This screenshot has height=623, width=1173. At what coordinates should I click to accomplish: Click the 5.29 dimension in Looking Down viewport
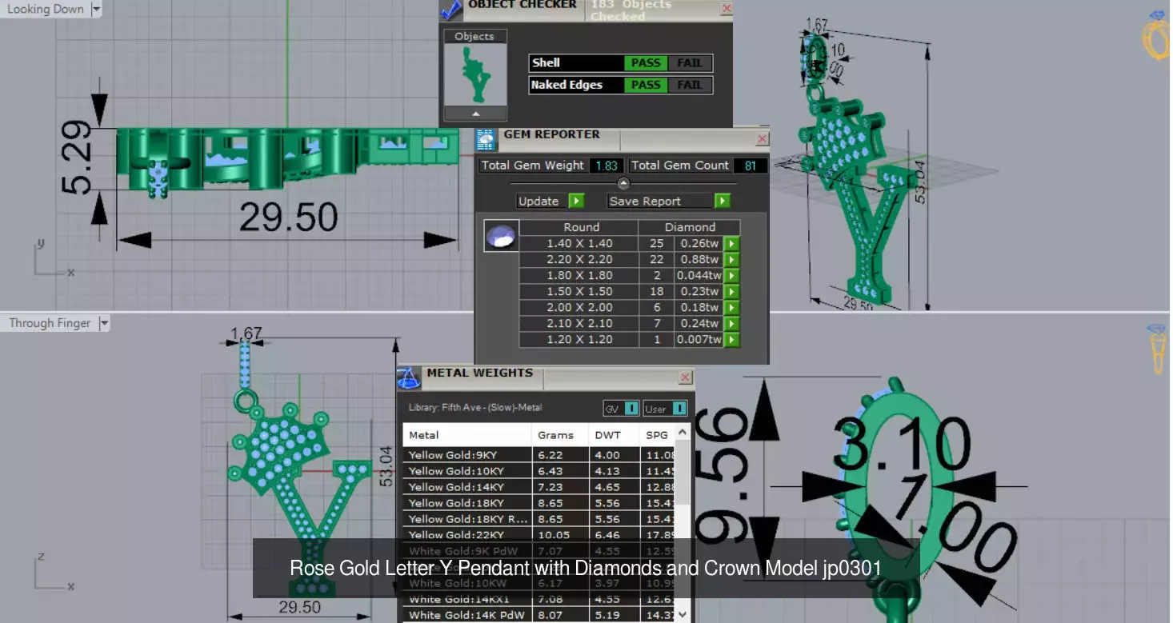coord(79,159)
